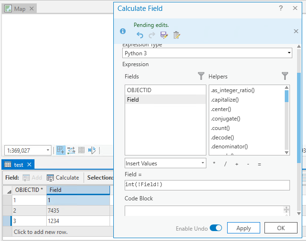Image resolution: width=306 pixels, height=241 pixels.
Task: Click the Calculate Field help question mark
Action: [x=280, y=8]
